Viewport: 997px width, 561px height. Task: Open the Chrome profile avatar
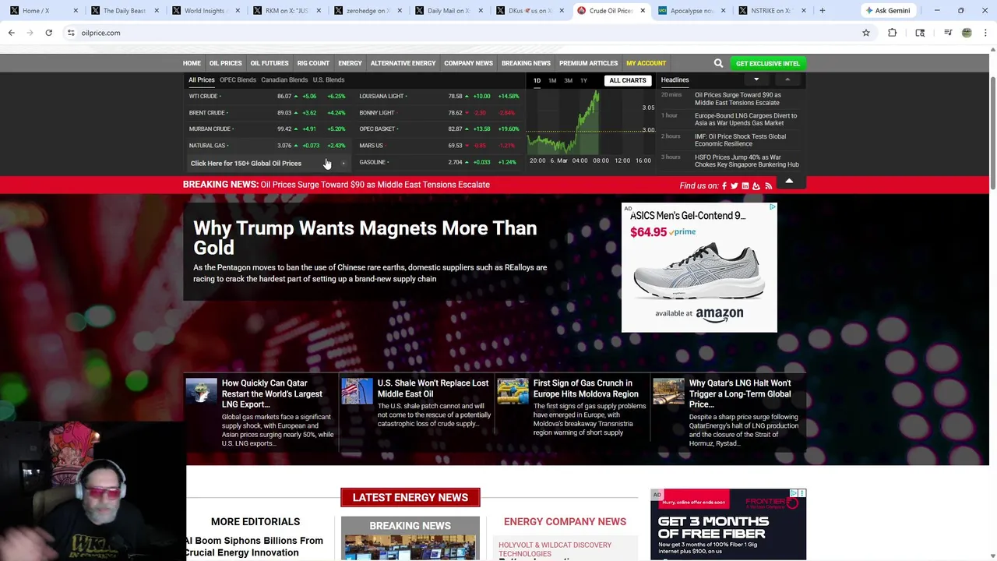967,33
